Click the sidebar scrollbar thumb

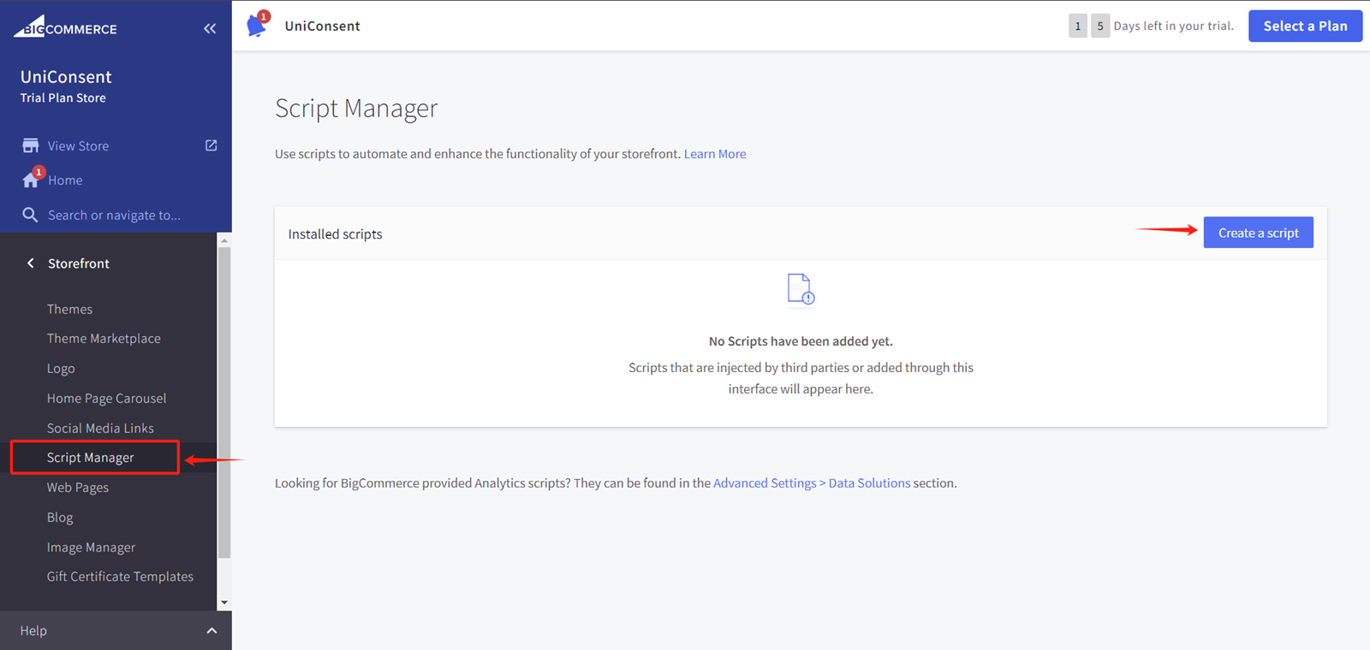(x=224, y=402)
